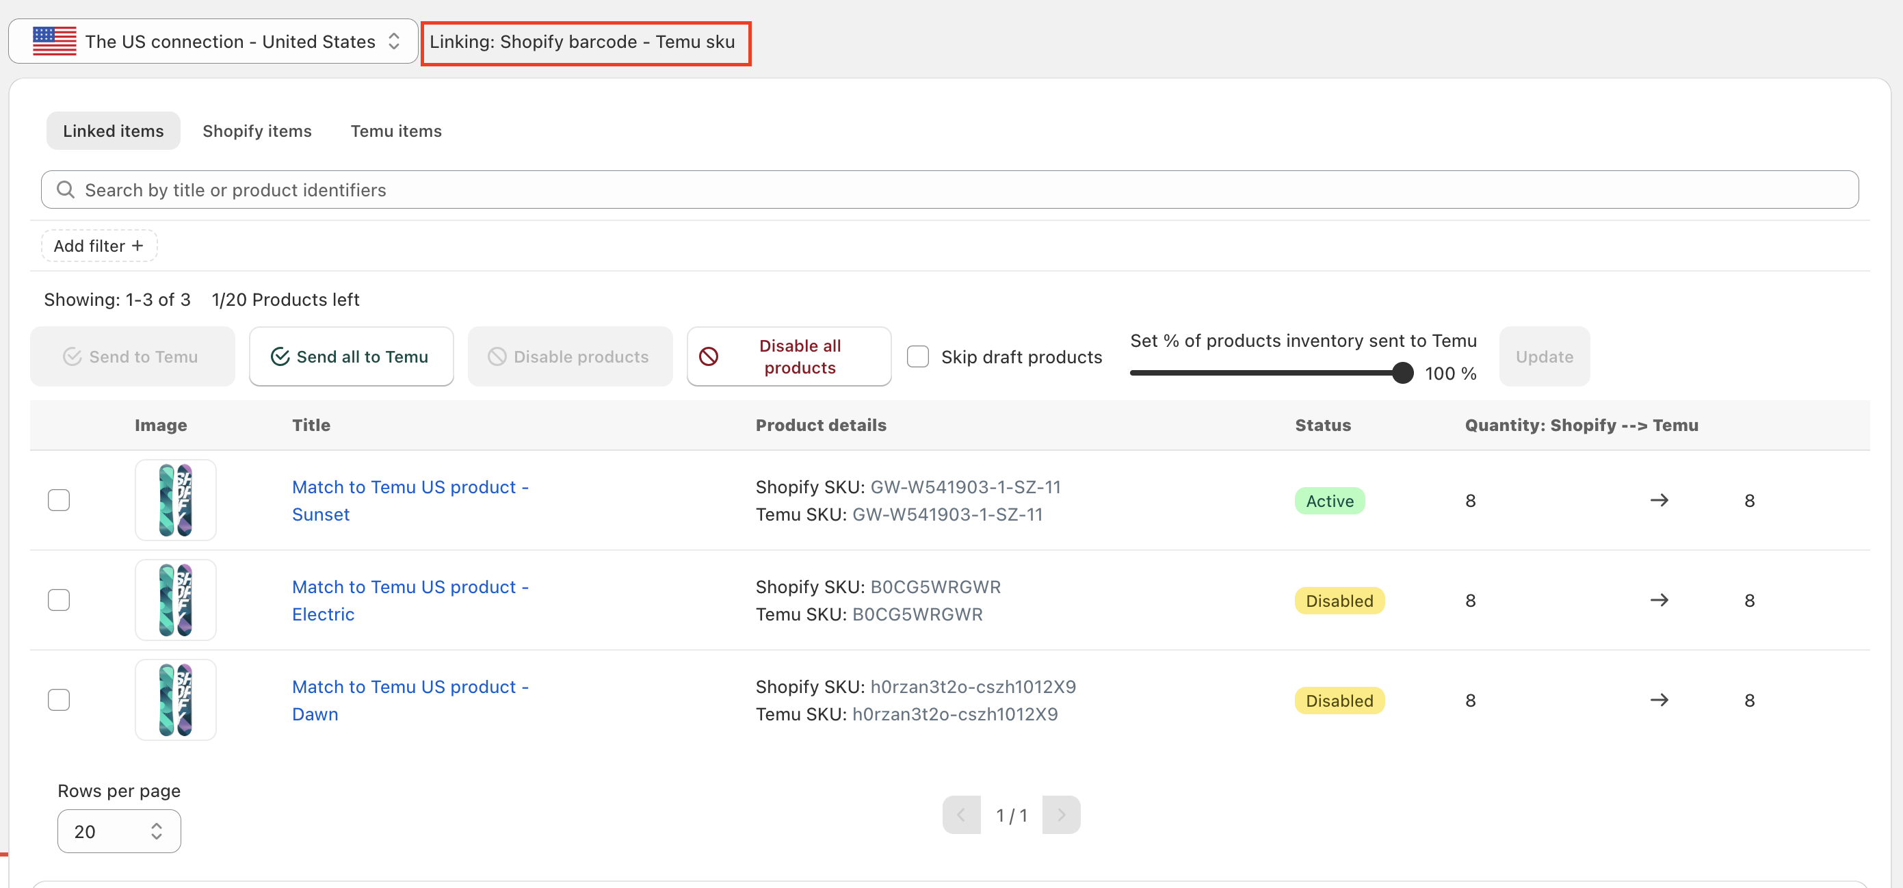Click the inventory percentage slider handle
The image size is (1903, 888).
[1402, 373]
